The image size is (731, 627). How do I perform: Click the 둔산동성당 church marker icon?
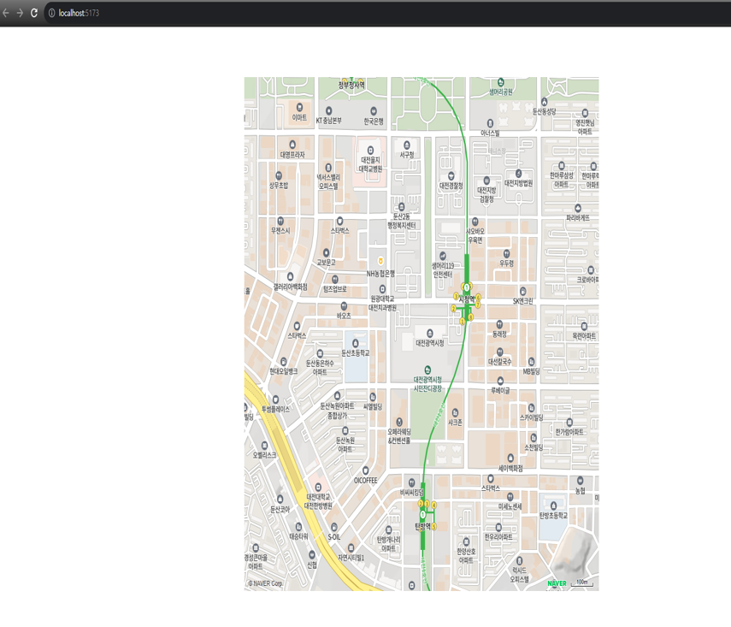(x=544, y=102)
